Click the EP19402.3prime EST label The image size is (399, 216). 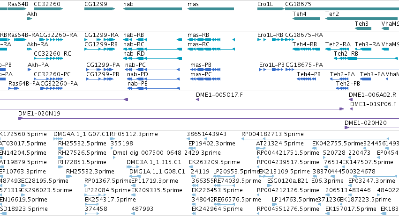[212, 144]
